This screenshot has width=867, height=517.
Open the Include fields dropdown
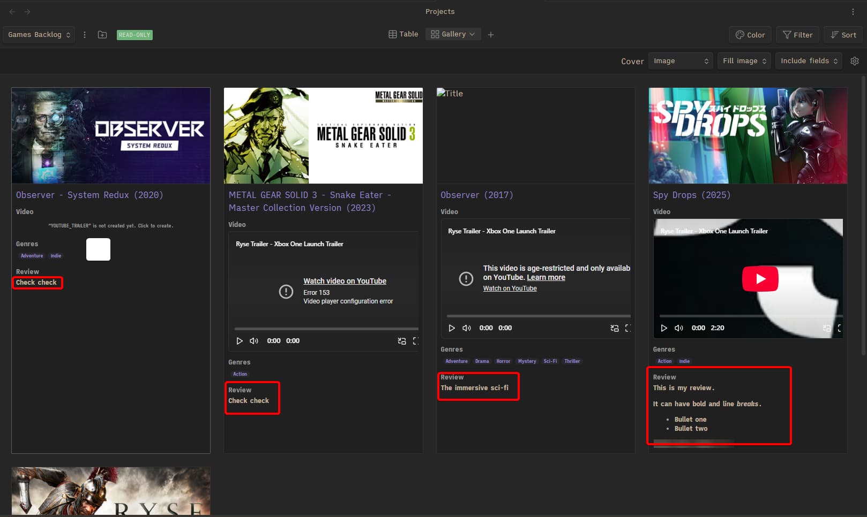[x=809, y=61]
